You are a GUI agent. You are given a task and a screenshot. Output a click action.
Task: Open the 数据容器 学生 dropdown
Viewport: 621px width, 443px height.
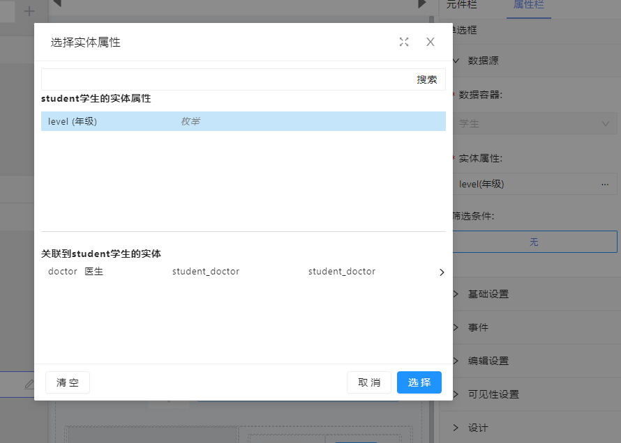click(534, 124)
